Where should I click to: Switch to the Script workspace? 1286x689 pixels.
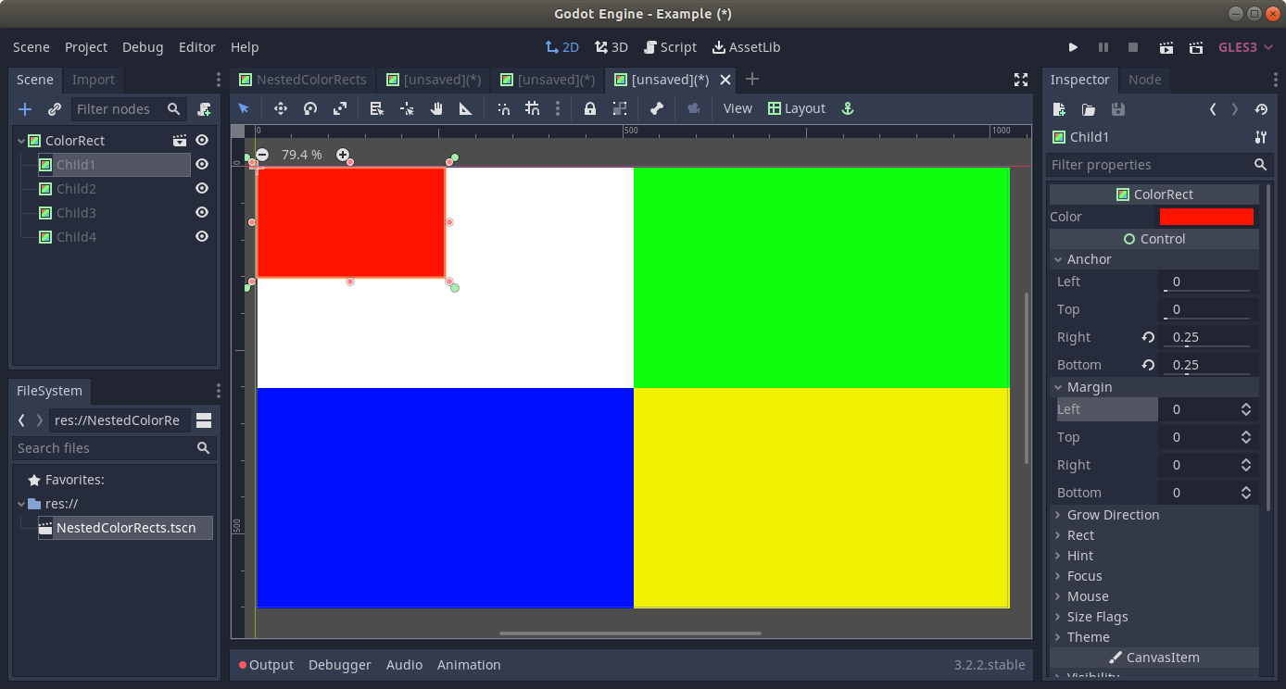[x=670, y=47]
